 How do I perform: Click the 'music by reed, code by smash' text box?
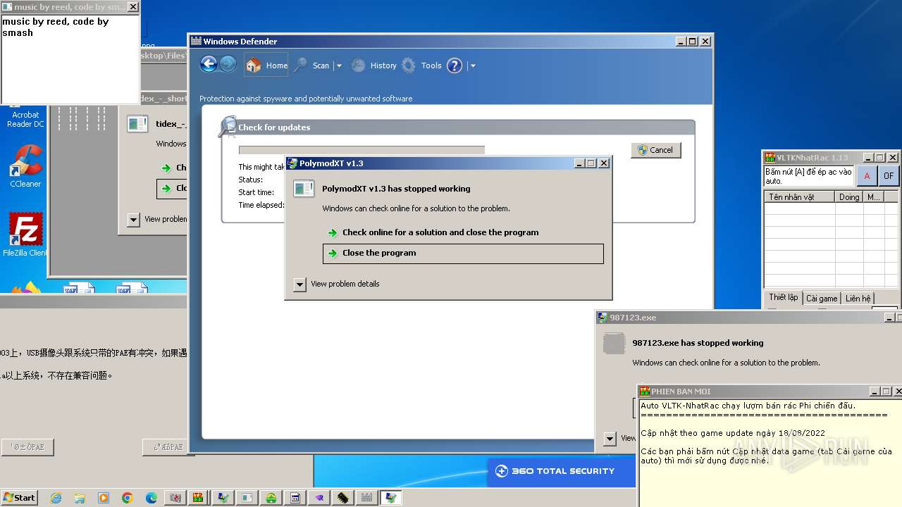[70, 59]
